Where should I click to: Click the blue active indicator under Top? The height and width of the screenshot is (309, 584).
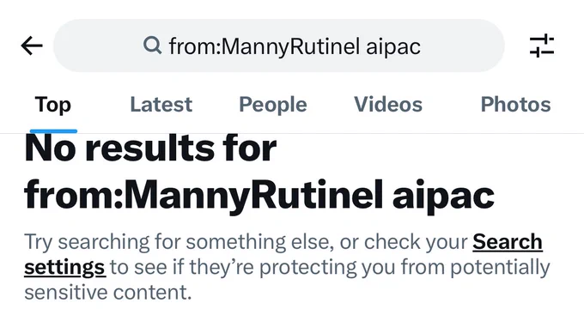(x=53, y=131)
